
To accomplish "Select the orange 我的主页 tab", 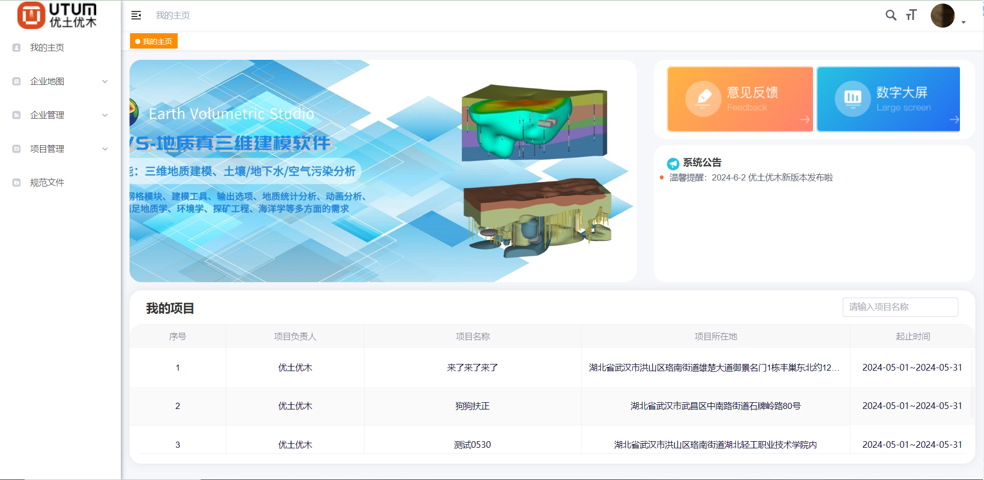I will [x=154, y=41].
